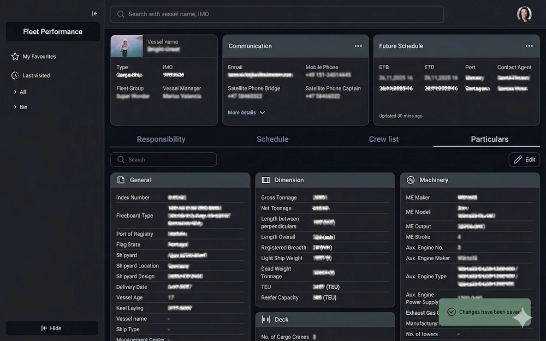This screenshot has height=341, width=546.
Task: Click the Machinery panel header icon
Action: pos(411,180)
